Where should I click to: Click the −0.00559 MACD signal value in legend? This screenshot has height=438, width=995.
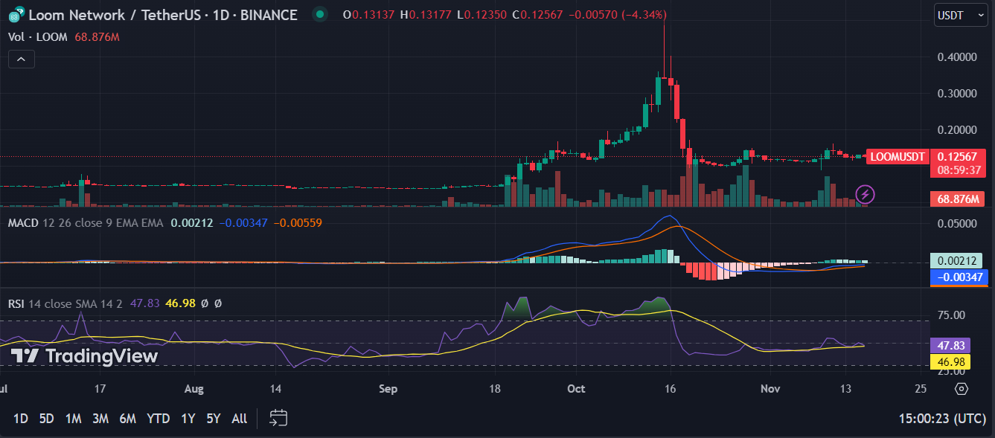[298, 222]
